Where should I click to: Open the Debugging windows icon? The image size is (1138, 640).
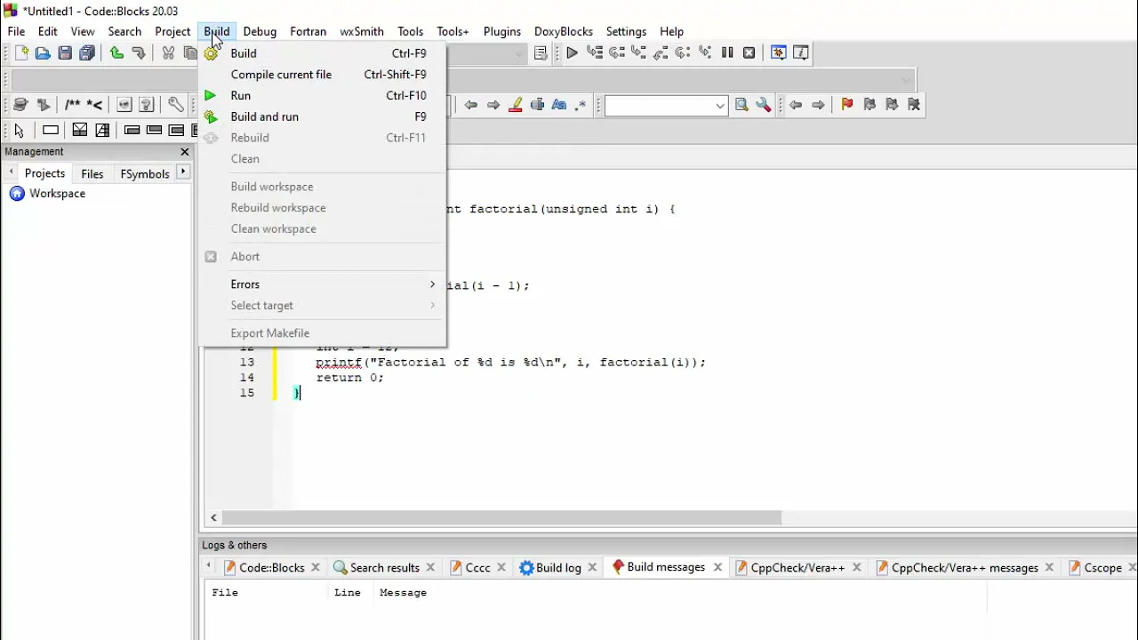779,53
